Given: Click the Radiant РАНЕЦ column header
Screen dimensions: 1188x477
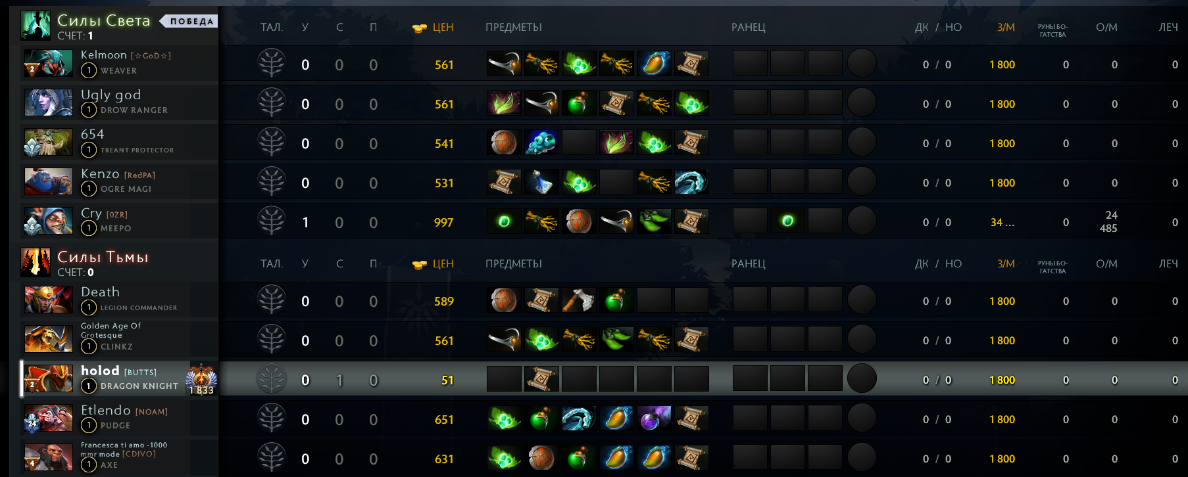Looking at the screenshot, I should pos(749,28).
